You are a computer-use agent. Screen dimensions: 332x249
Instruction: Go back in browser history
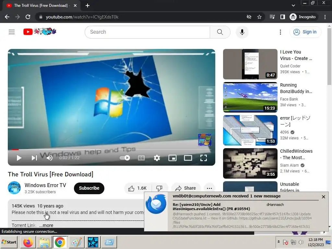pos(7,17)
